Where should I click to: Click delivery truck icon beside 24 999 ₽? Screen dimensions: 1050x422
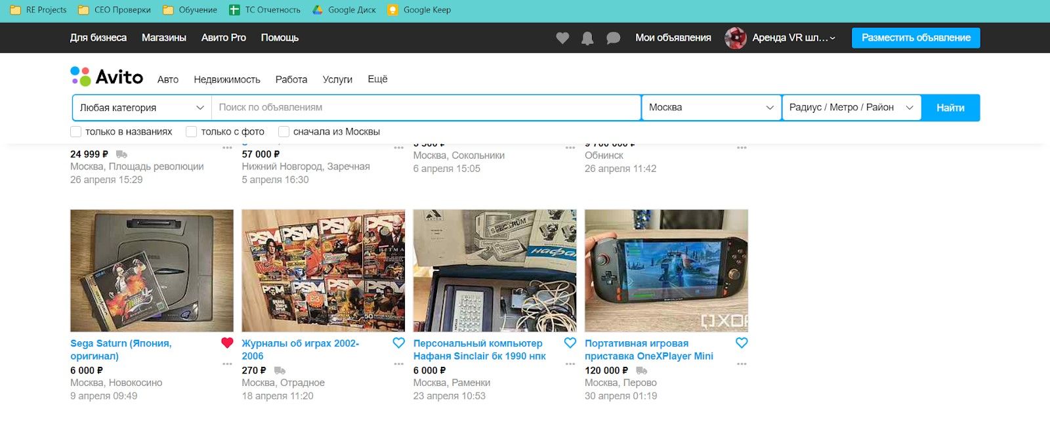click(121, 154)
